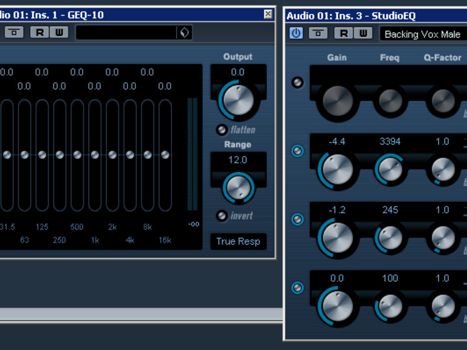Image resolution: width=467 pixels, height=350 pixels.
Task: Click the Gain knob of the 3394 band
Action: (337, 170)
